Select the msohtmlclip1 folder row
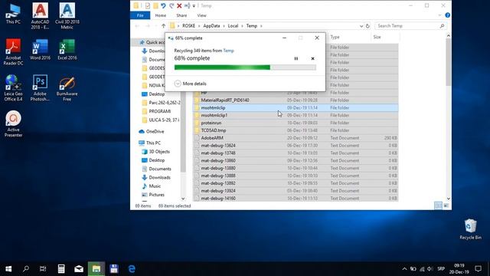This screenshot has width=490, height=276. coord(296,115)
